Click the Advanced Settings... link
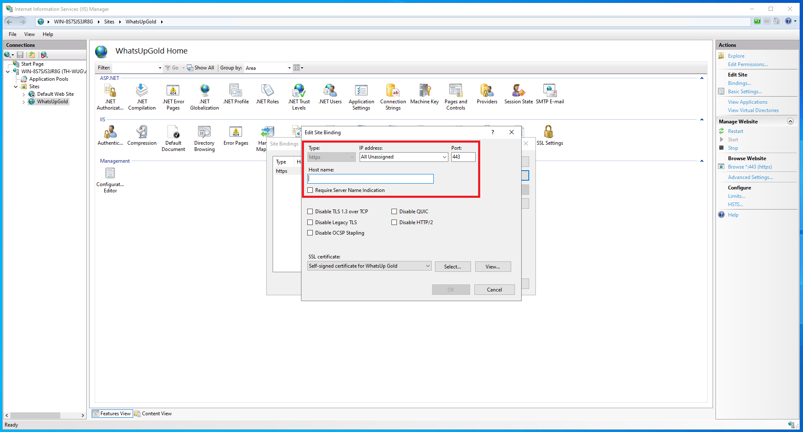Screen dimensions: 803x432 [x=750, y=177]
